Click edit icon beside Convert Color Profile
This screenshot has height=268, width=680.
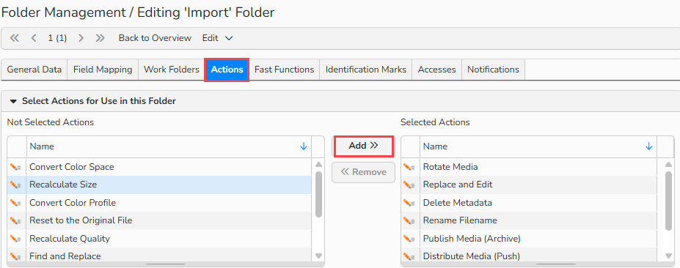point(15,203)
